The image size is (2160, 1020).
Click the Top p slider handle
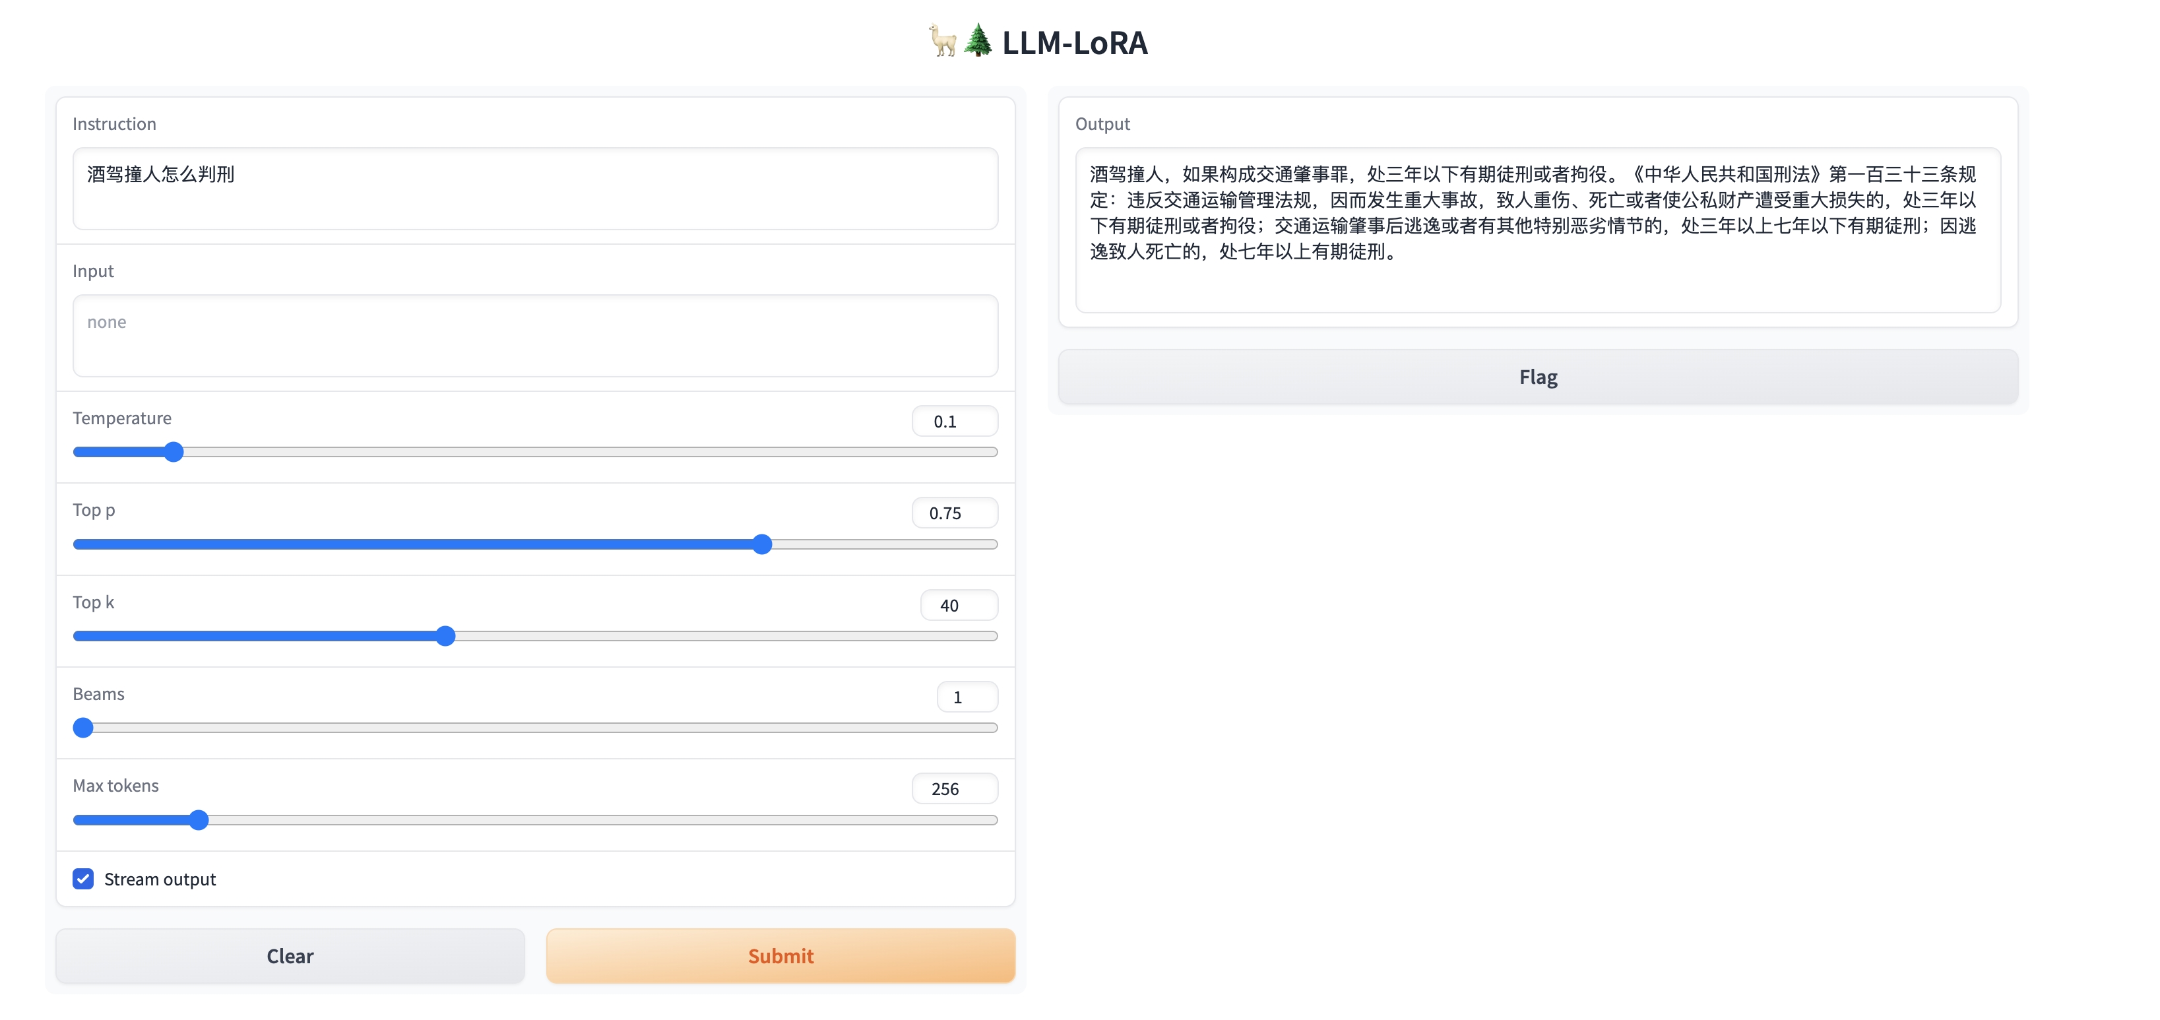[761, 544]
